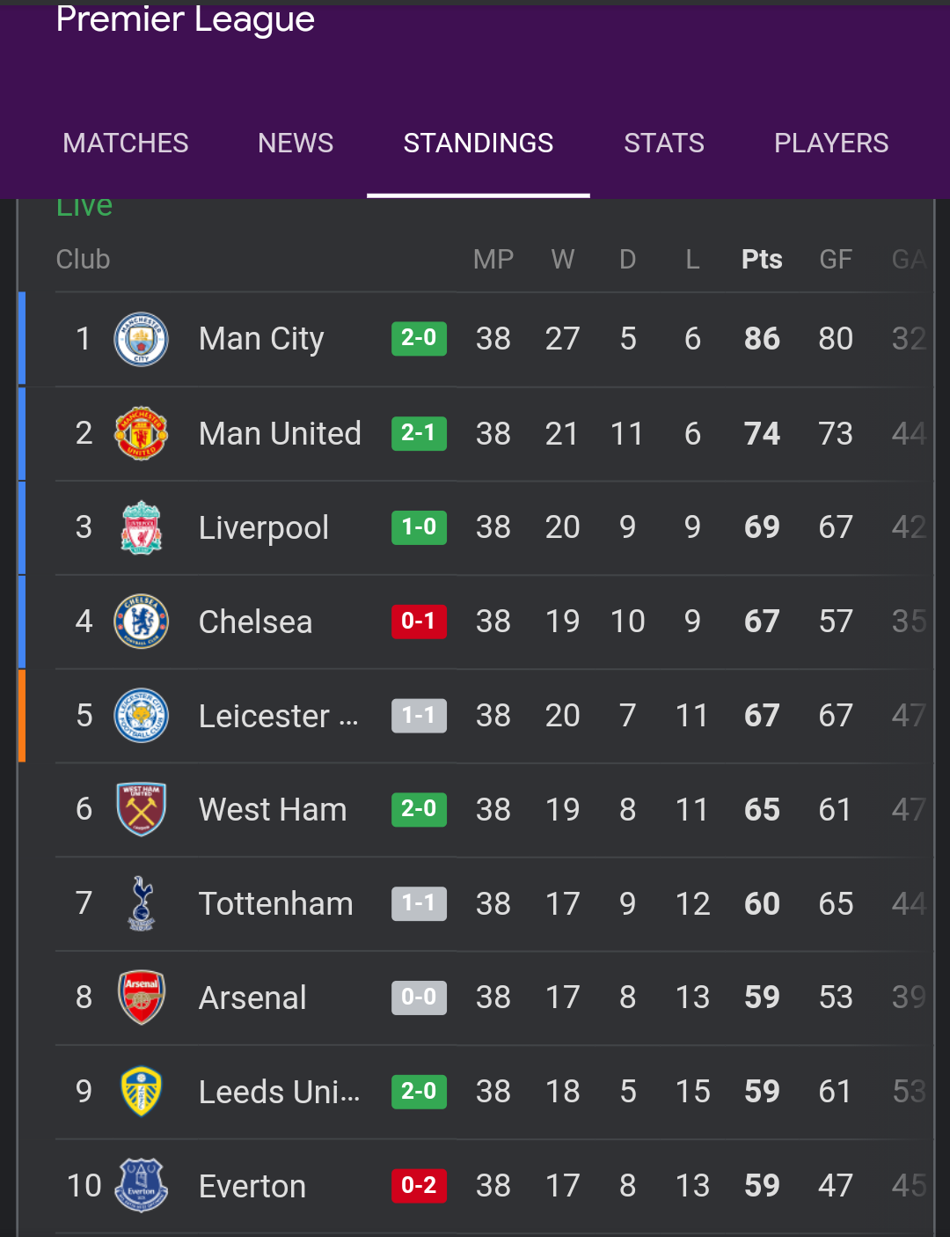Open the Everton team name link
Screen dimensions: 950x1237
point(252,1186)
